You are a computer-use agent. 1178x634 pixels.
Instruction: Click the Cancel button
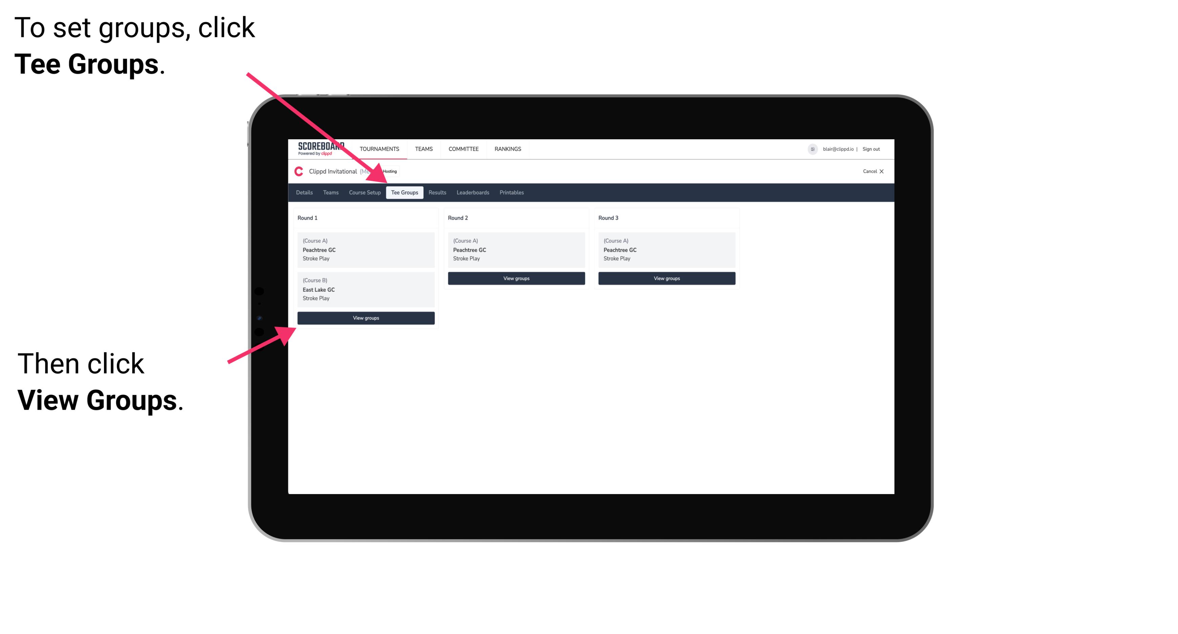[872, 171]
